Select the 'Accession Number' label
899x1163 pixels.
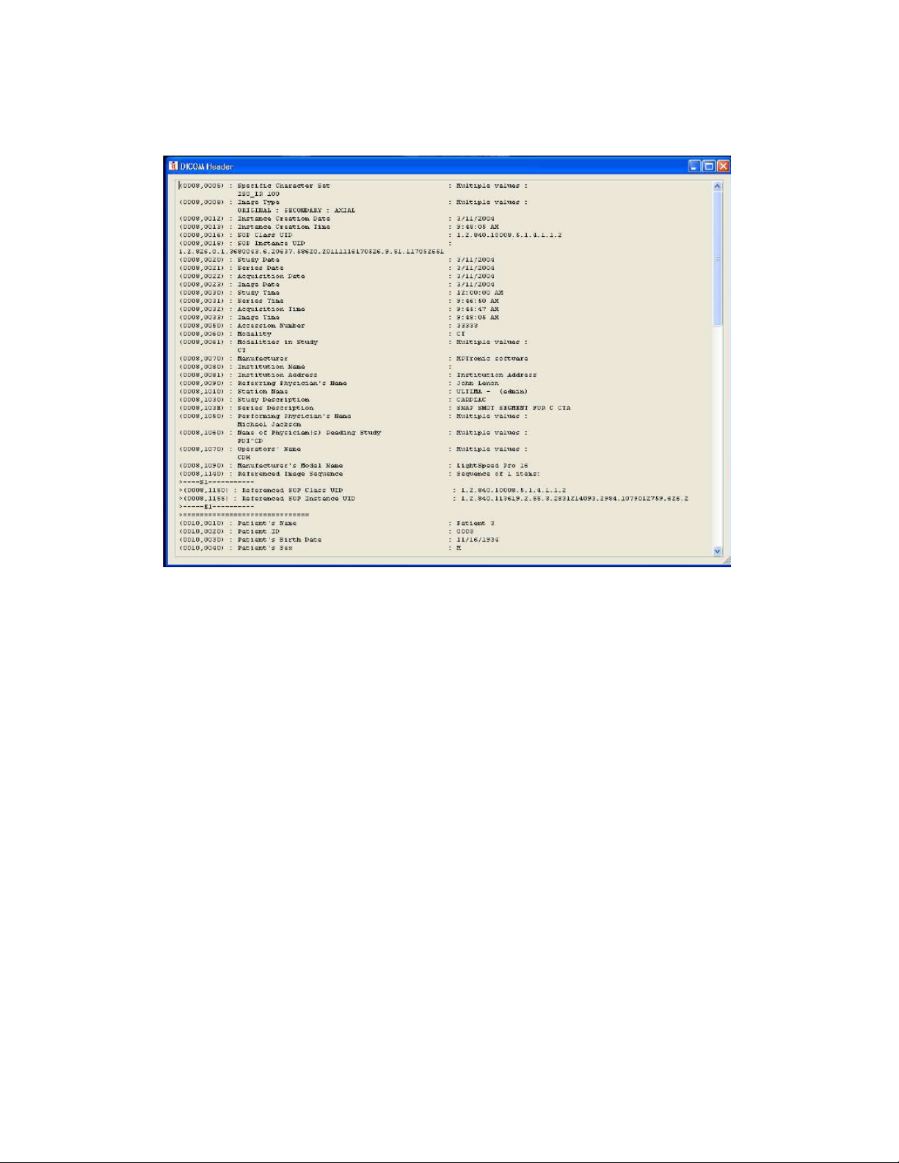[271, 326]
